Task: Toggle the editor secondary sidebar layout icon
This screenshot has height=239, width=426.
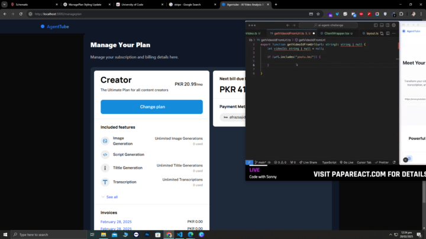Action: tap(388, 25)
